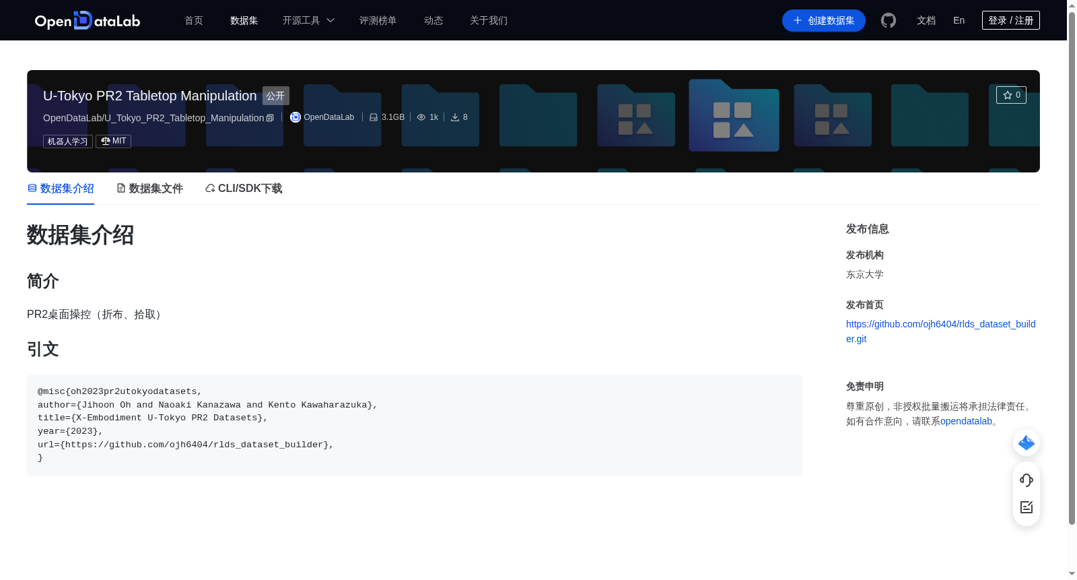
Task: Click the 简介 heading
Action: (x=43, y=281)
